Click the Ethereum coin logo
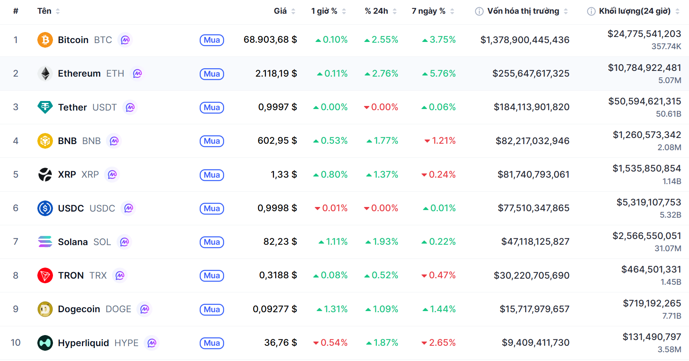 coord(45,74)
